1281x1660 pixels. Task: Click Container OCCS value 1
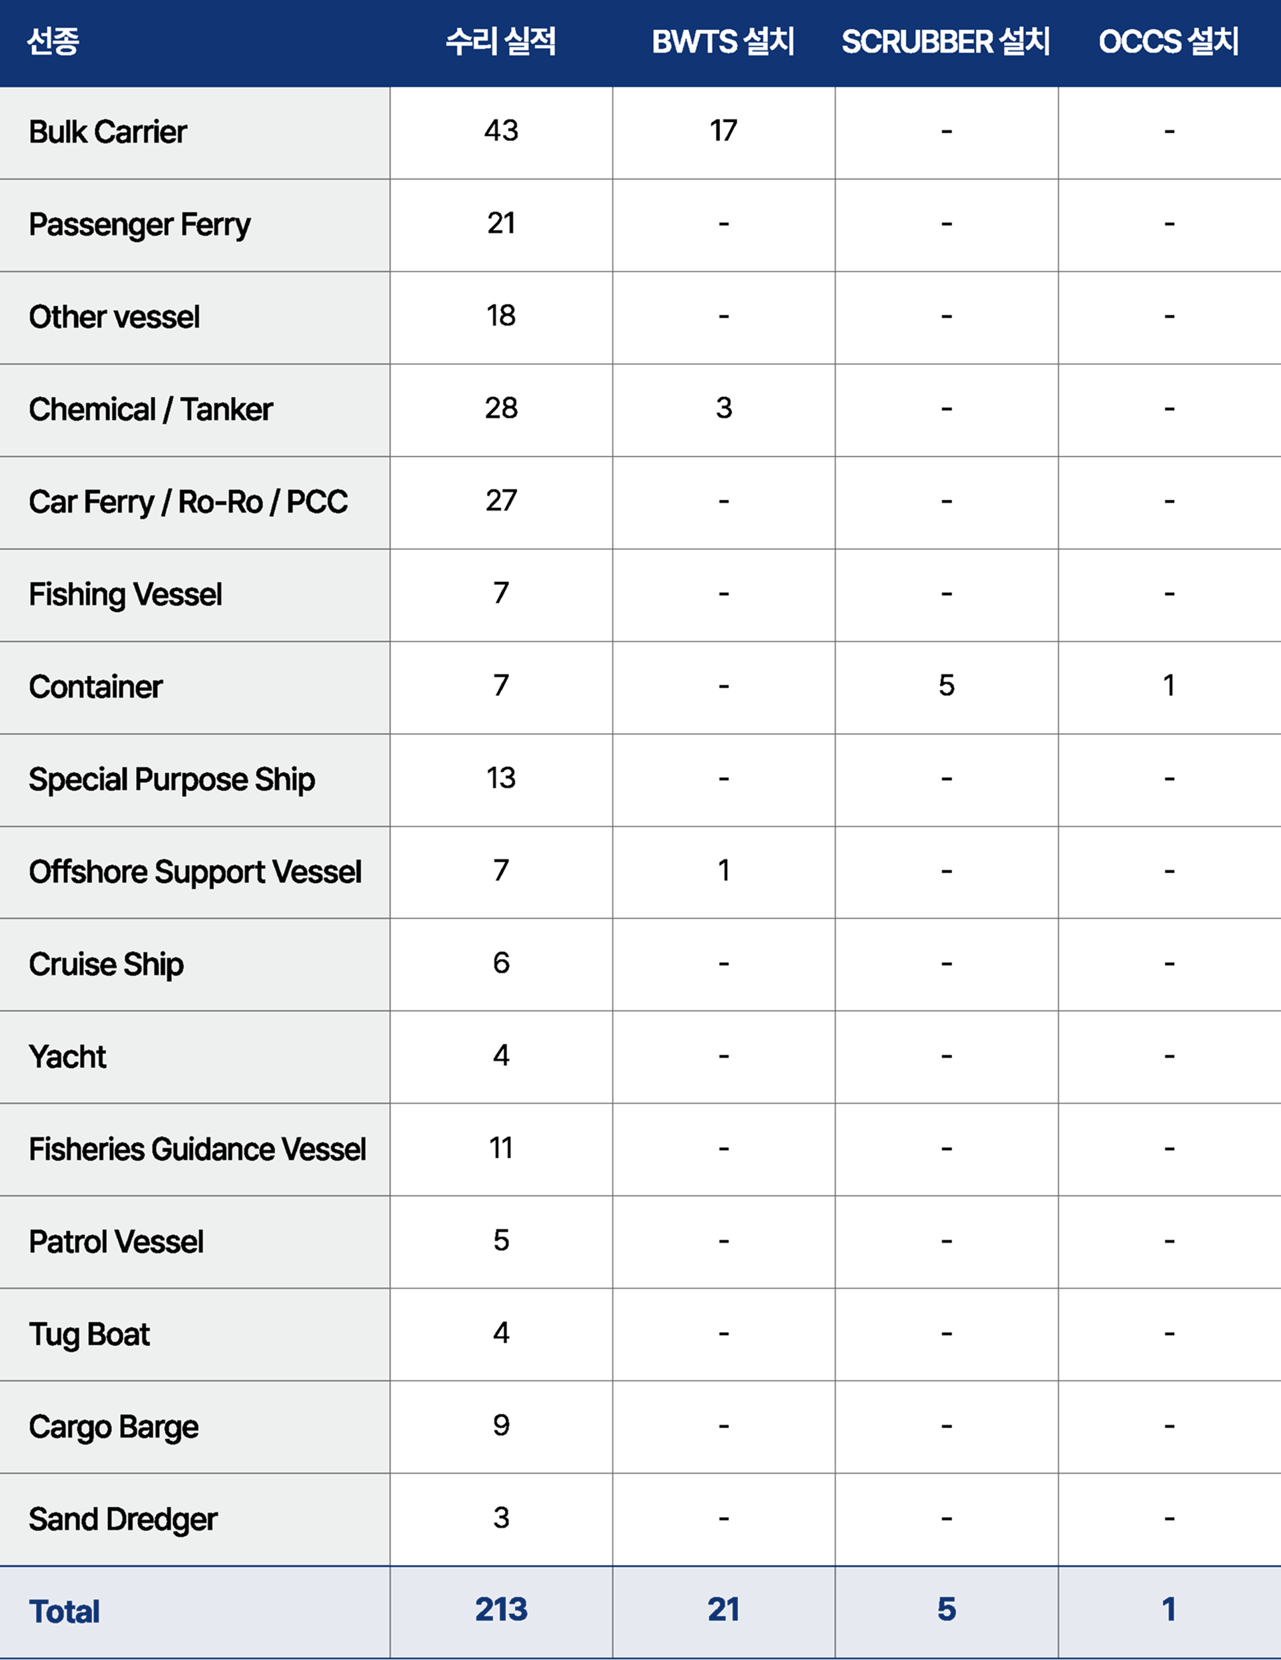(x=1168, y=685)
